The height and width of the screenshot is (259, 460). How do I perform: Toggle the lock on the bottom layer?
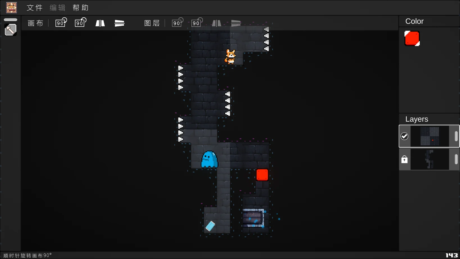404,160
